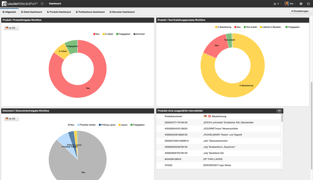313x180 pixels.
Task: Open de-DE language dropdown in Dokumentenfreigabe panel
Action: [x=11, y=119]
